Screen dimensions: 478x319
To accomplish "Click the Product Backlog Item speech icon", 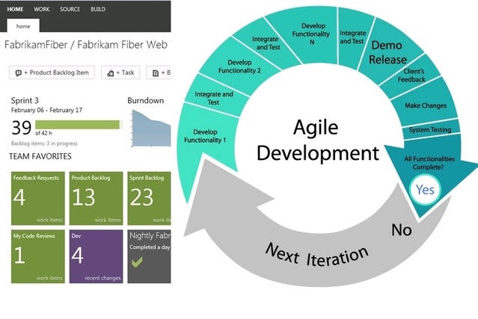I will coord(18,73).
